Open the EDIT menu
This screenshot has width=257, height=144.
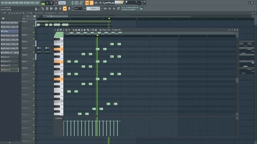pos(6,3)
